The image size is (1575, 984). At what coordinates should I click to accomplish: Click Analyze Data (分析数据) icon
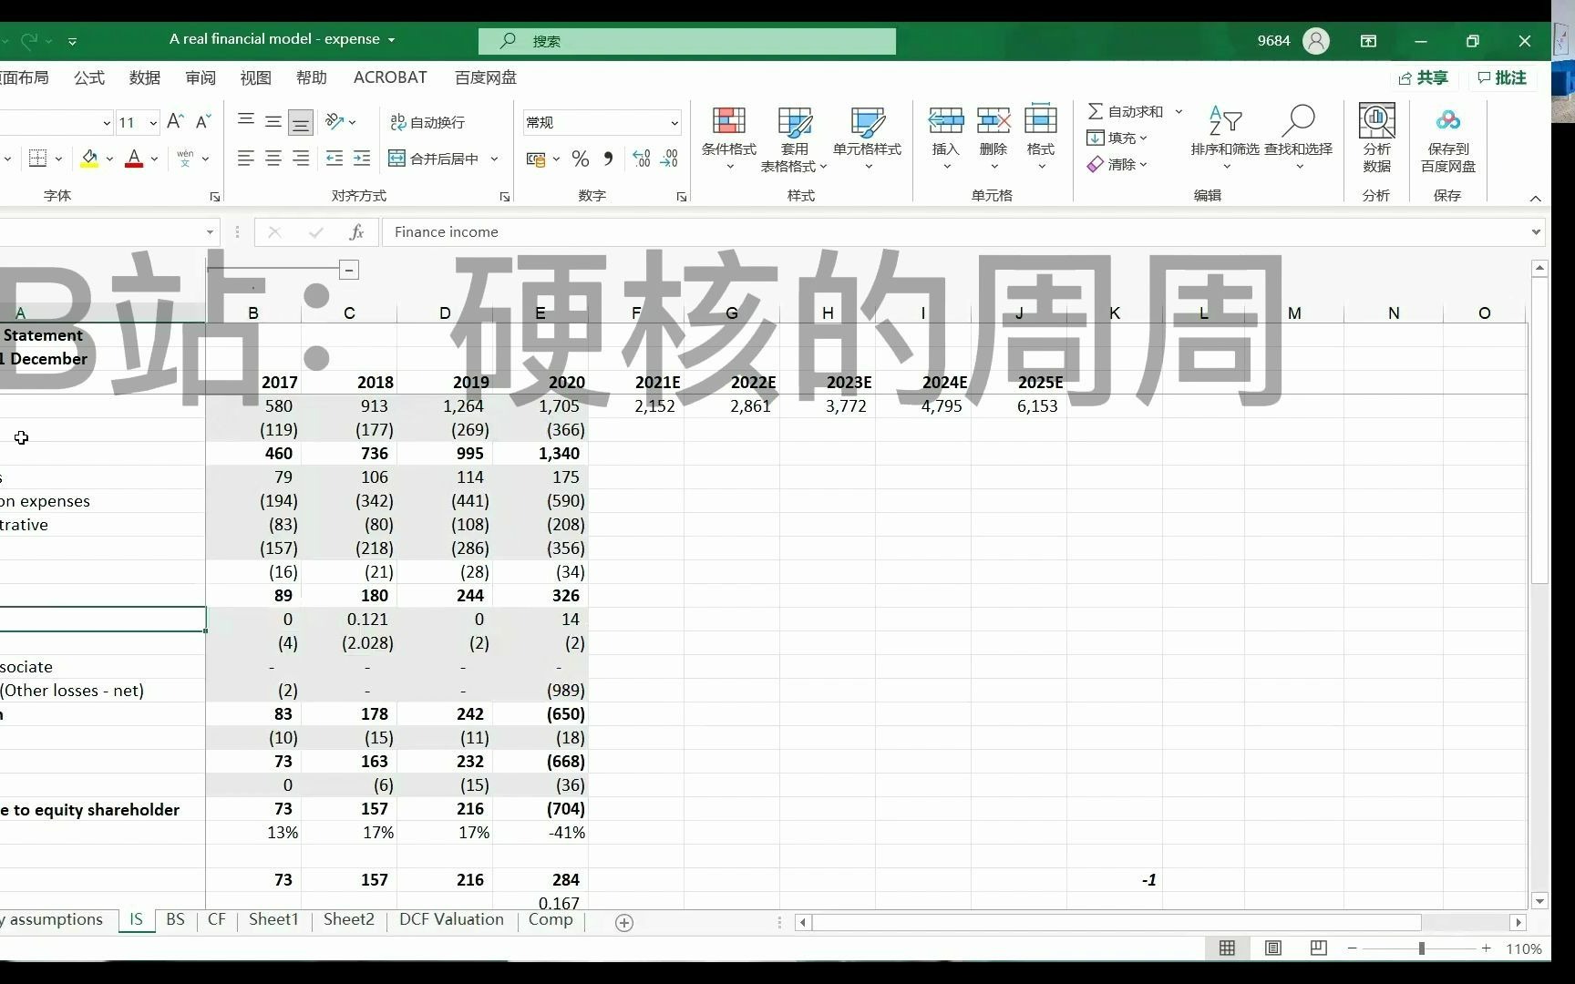click(1376, 138)
